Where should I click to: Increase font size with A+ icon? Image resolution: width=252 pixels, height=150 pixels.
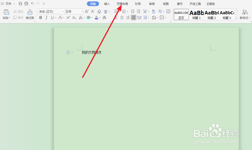click(x=87, y=11)
